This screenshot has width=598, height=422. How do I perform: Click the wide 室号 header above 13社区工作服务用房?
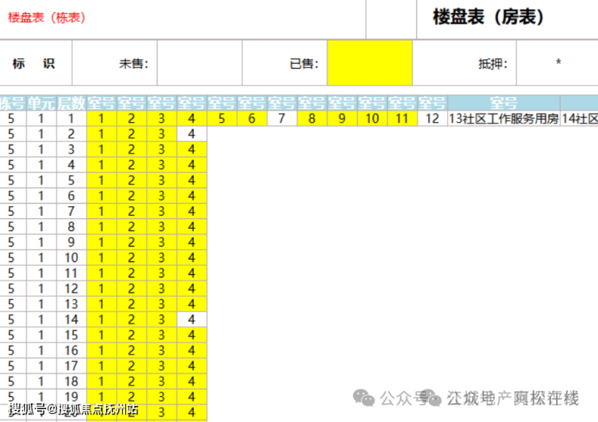(503, 103)
